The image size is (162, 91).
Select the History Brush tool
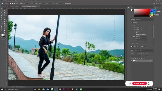coord(2,21)
